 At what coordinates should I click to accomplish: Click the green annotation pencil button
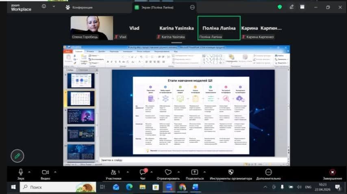(17, 155)
